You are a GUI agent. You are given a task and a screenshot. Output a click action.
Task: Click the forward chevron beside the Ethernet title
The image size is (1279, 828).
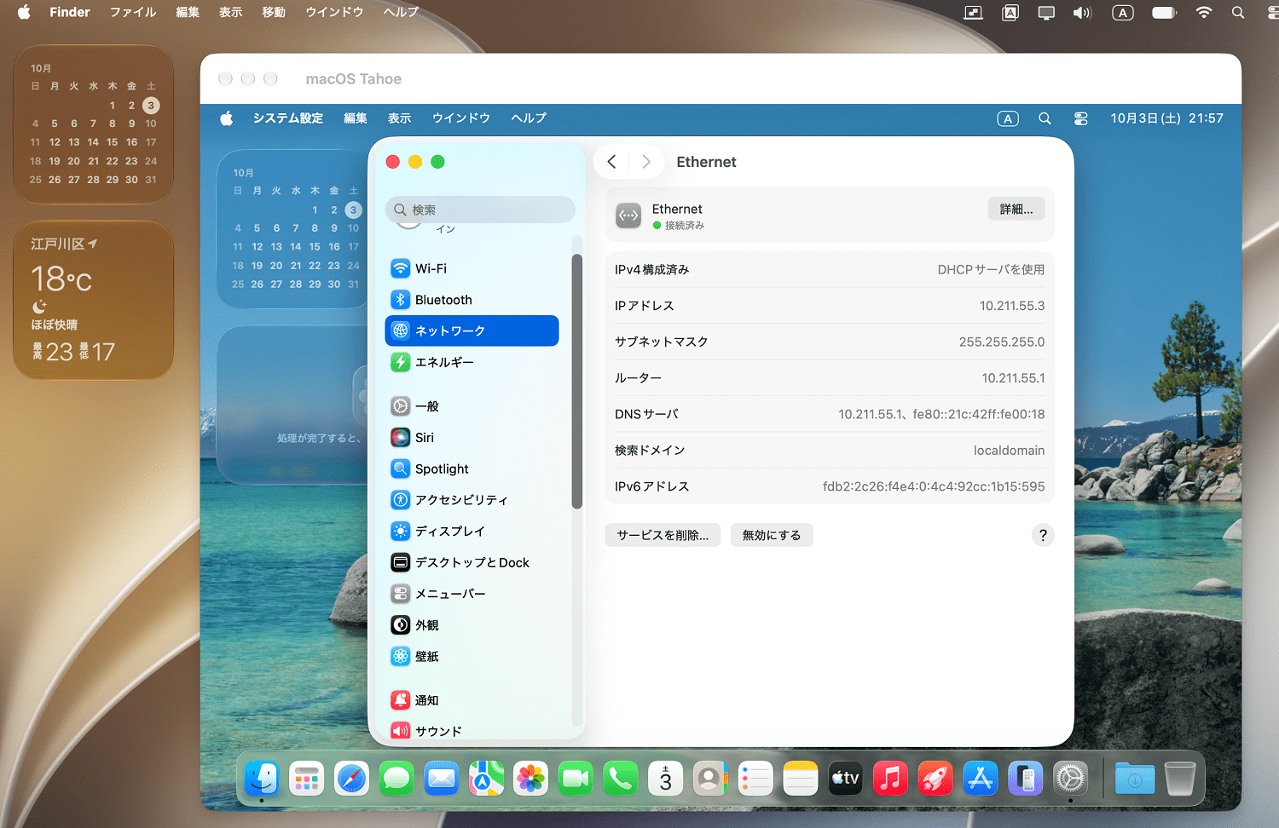[x=646, y=162]
